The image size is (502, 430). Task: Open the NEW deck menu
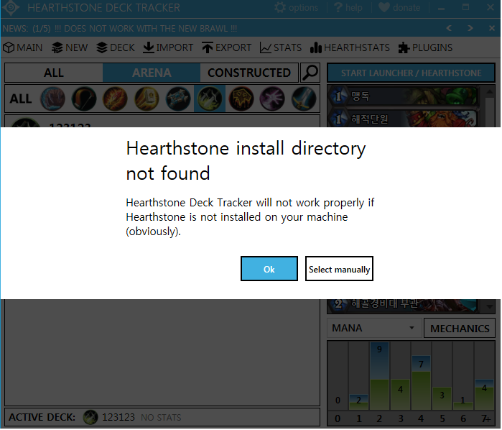click(x=70, y=47)
